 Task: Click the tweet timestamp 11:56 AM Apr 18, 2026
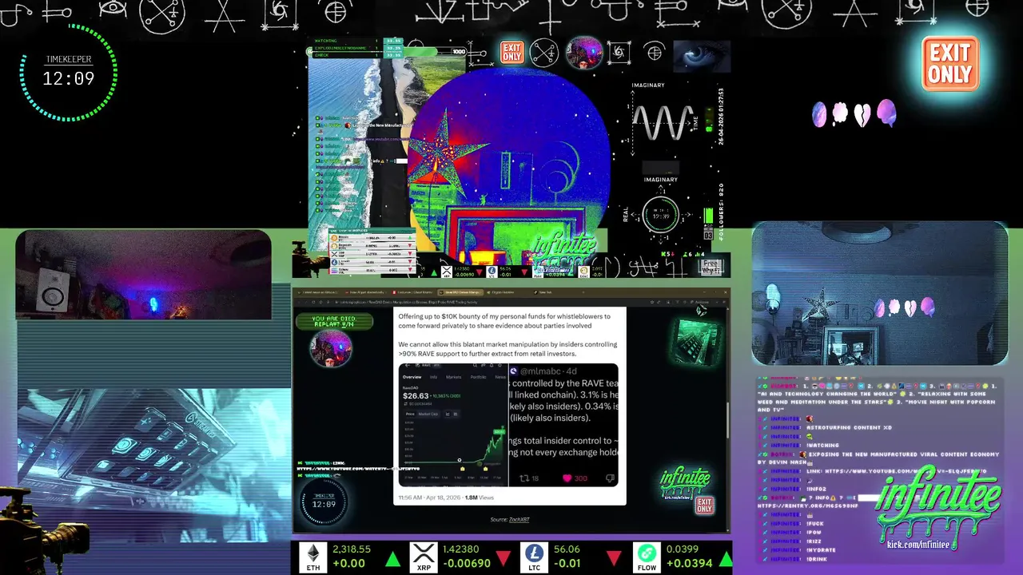429,498
